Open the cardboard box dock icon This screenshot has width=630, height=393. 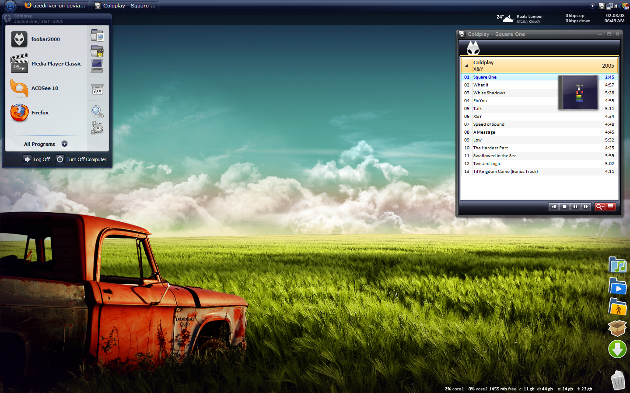pos(617,328)
